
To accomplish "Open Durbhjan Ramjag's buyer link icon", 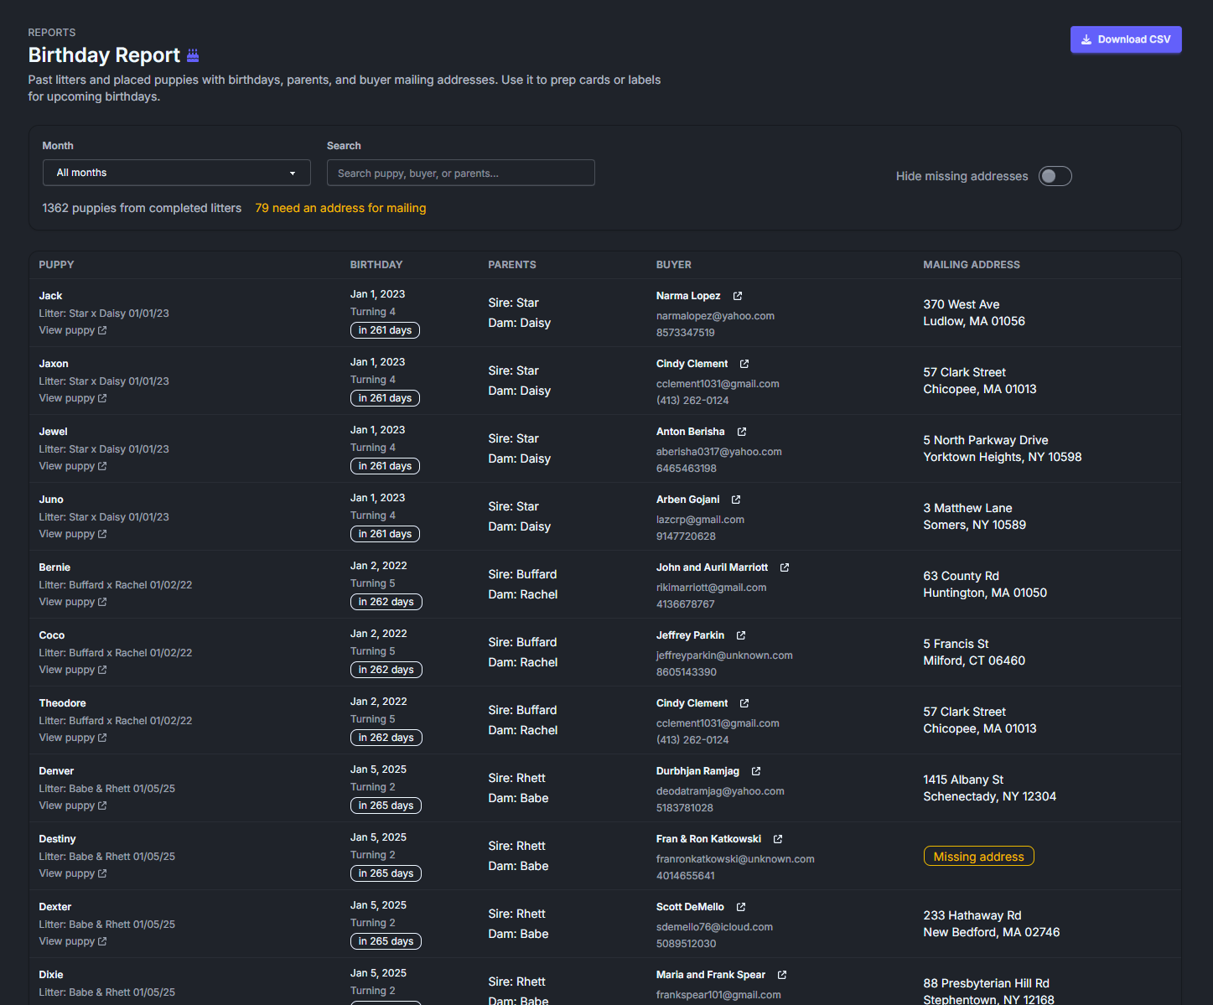I will (755, 770).
